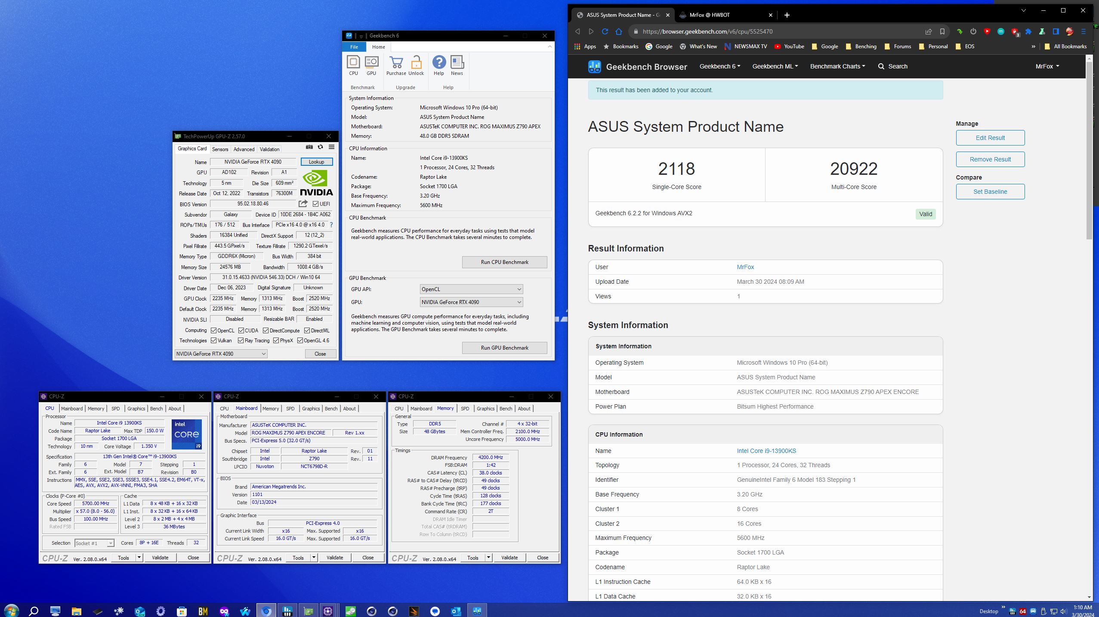Open the MrFox user link

(x=745, y=267)
